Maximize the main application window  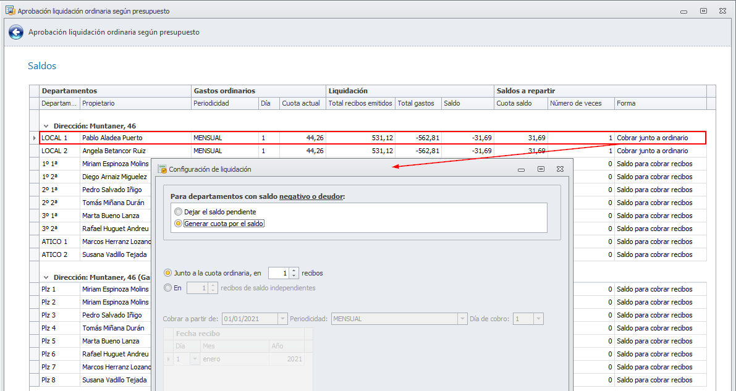coord(703,11)
